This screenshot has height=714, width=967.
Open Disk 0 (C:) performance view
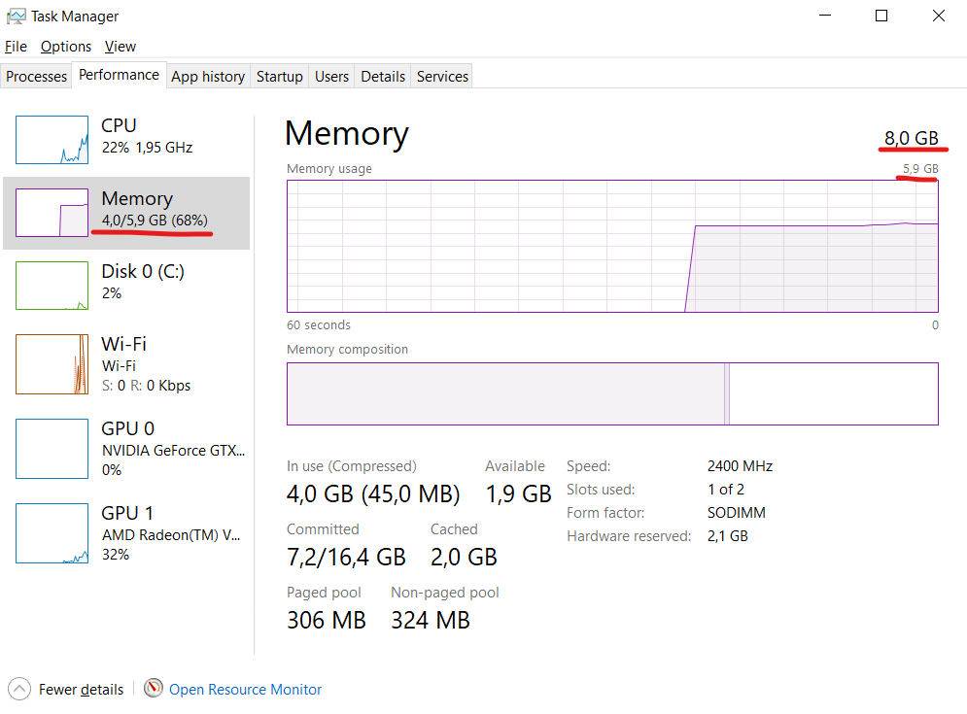pyautogui.click(x=52, y=285)
